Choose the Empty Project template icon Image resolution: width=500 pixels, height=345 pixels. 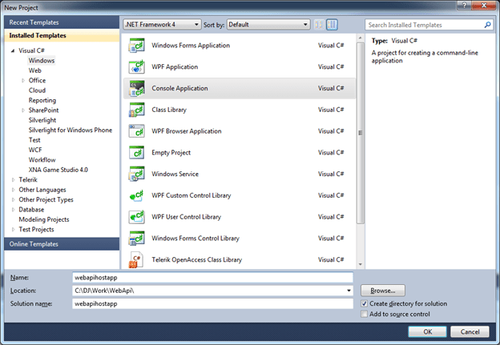(x=135, y=152)
